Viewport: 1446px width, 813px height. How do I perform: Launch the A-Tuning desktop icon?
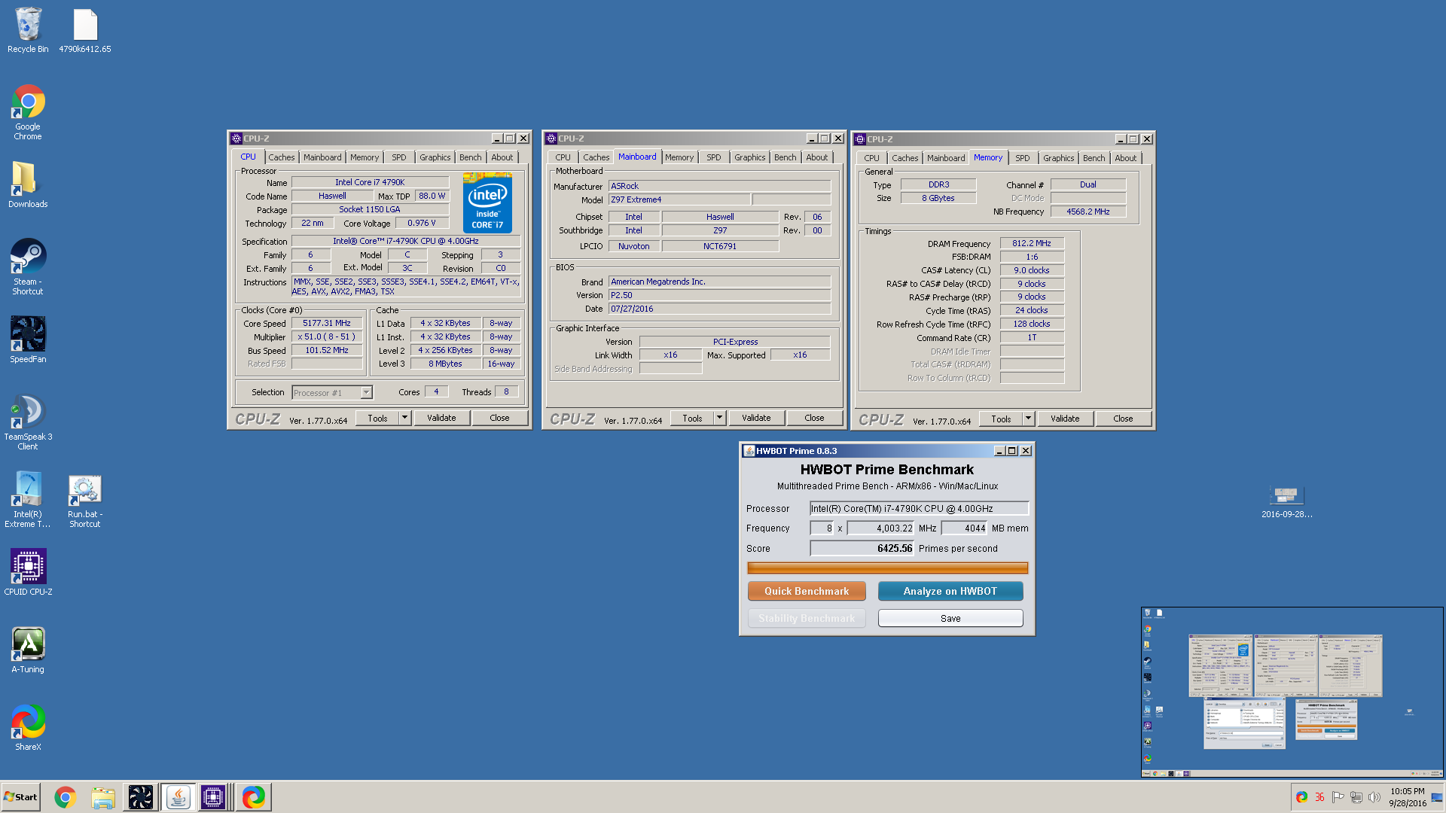pyautogui.click(x=28, y=650)
